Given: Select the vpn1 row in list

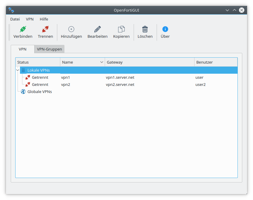Looking at the screenshot, I should [x=65, y=77].
